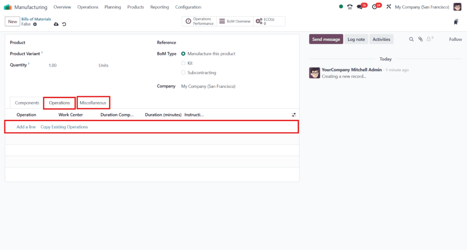Show followers using the person icon
The image size is (467, 250).
coord(430,39)
